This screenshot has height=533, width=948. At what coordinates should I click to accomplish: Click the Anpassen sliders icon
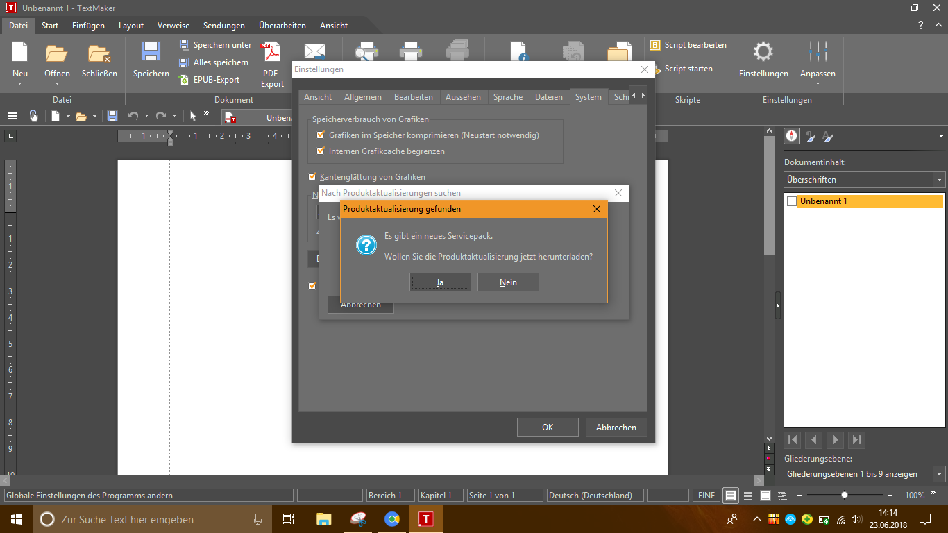pos(818,53)
